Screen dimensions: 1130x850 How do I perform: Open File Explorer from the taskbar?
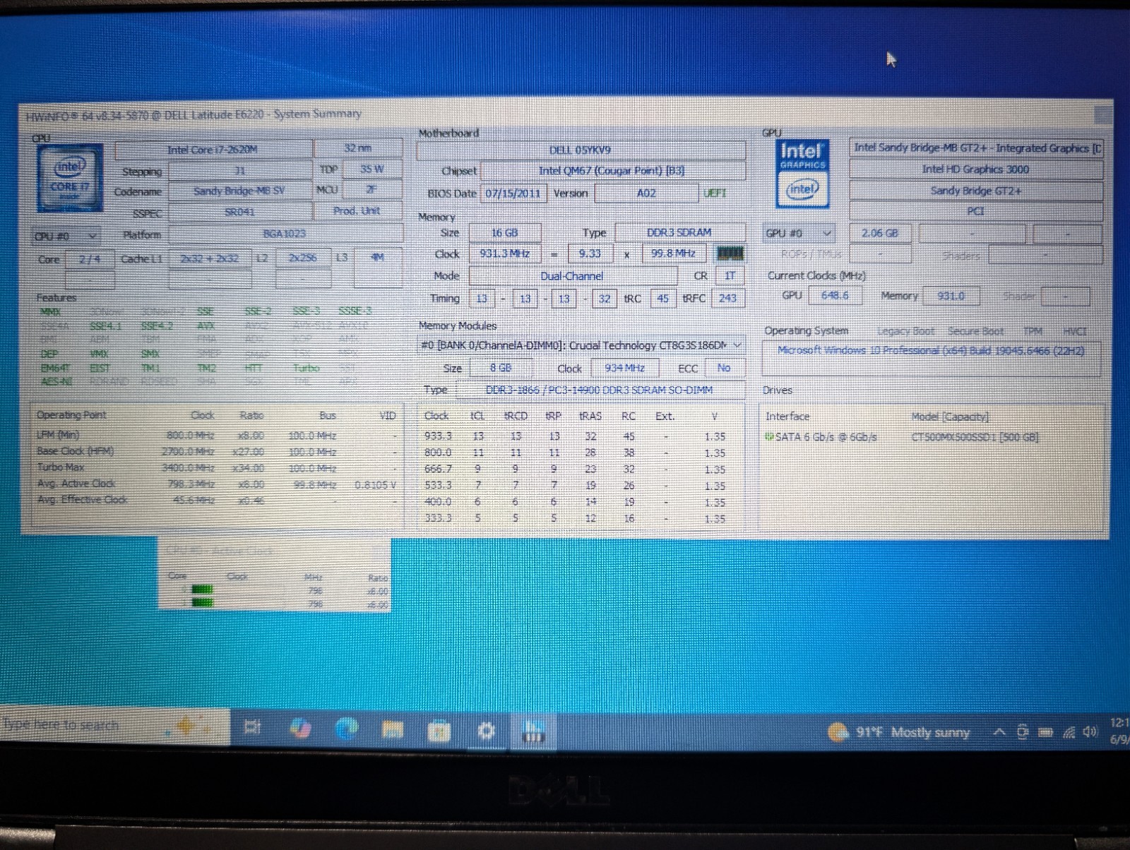(x=393, y=730)
